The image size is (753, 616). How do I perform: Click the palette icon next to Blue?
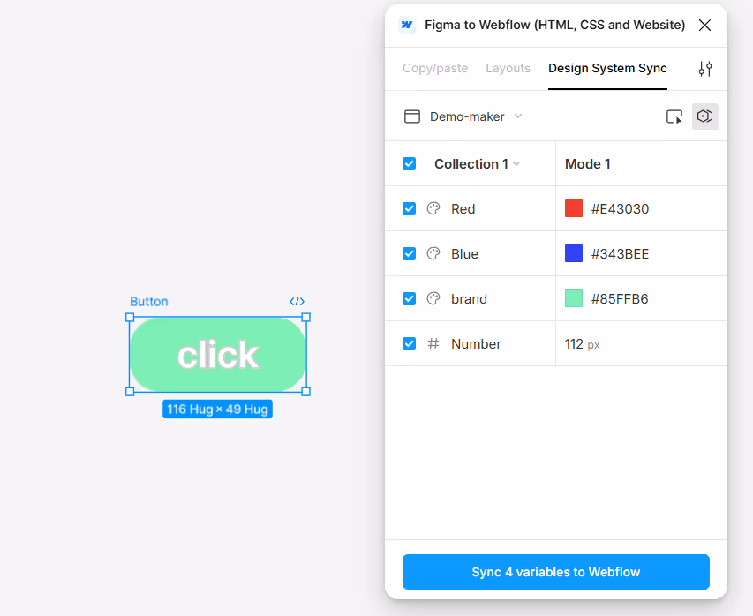[433, 253]
